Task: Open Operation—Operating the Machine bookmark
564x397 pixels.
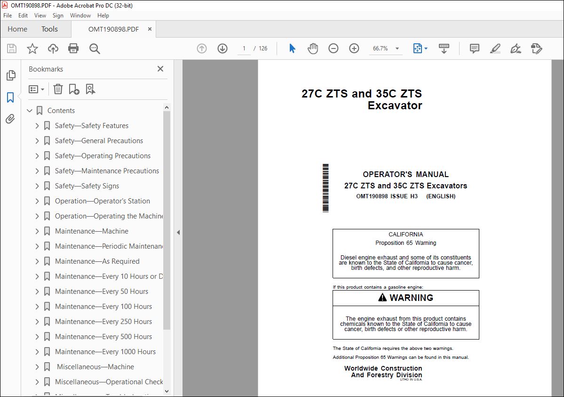Action: click(x=109, y=216)
